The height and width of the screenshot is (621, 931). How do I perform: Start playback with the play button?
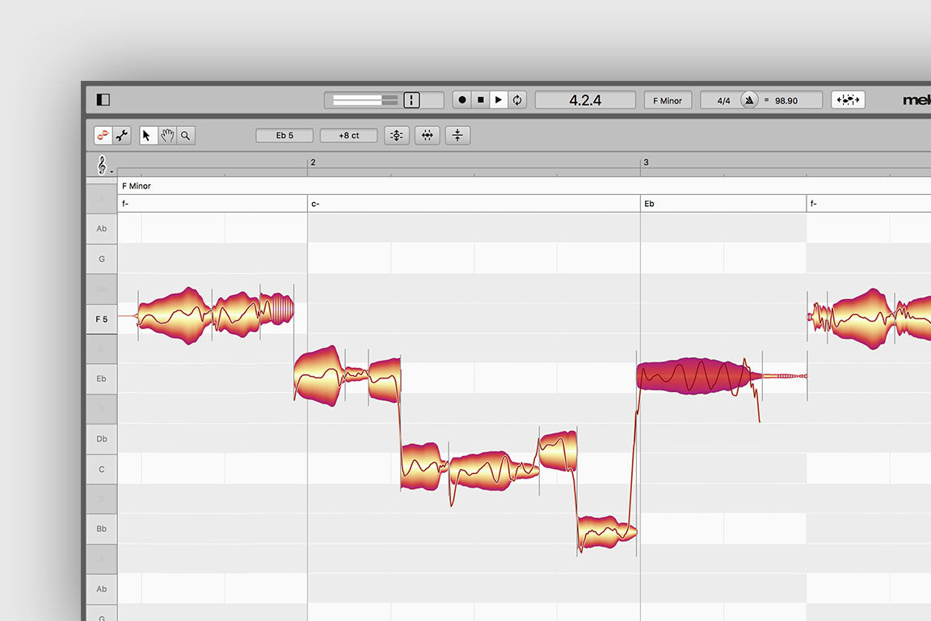[499, 99]
